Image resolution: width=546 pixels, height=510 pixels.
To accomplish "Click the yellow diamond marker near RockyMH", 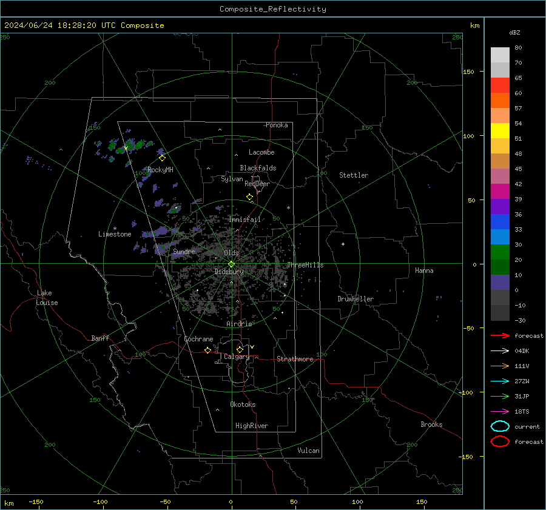I will pyautogui.click(x=162, y=158).
